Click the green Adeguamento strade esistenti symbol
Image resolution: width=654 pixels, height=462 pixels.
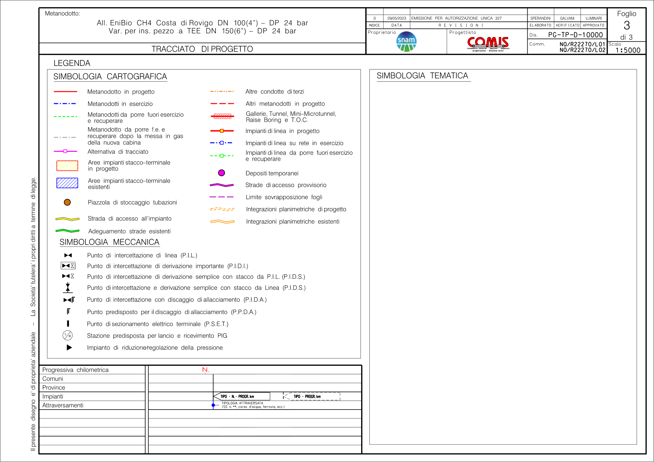[67, 231]
